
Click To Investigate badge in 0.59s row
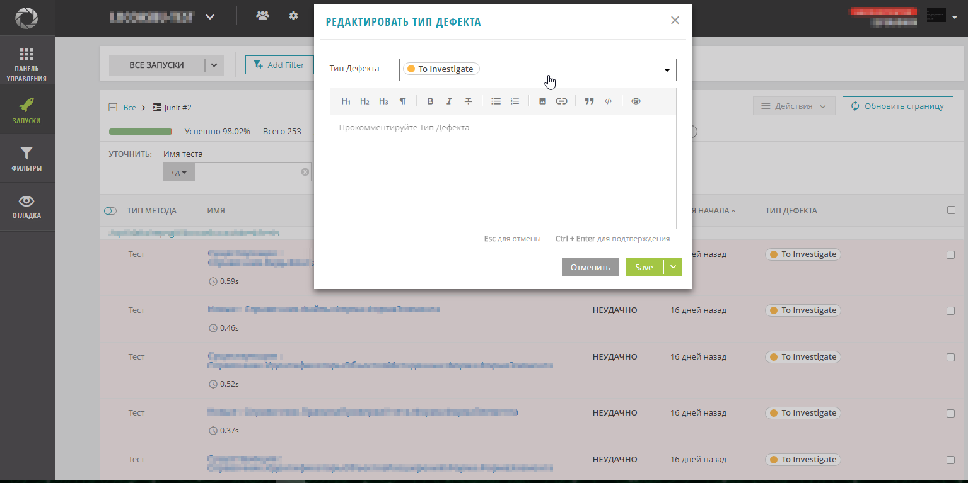(803, 254)
